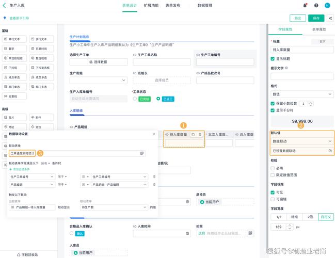Open edit icon of 已设置数据联动

tap(330, 151)
